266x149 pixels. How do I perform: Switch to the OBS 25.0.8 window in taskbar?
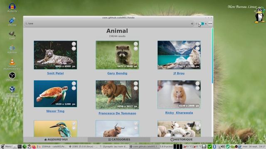[83, 147]
